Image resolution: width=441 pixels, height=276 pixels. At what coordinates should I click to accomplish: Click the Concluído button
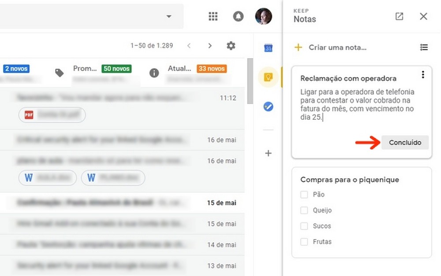pyautogui.click(x=405, y=142)
